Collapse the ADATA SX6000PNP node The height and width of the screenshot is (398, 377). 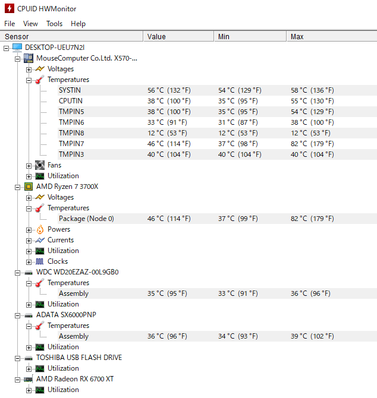(17, 315)
